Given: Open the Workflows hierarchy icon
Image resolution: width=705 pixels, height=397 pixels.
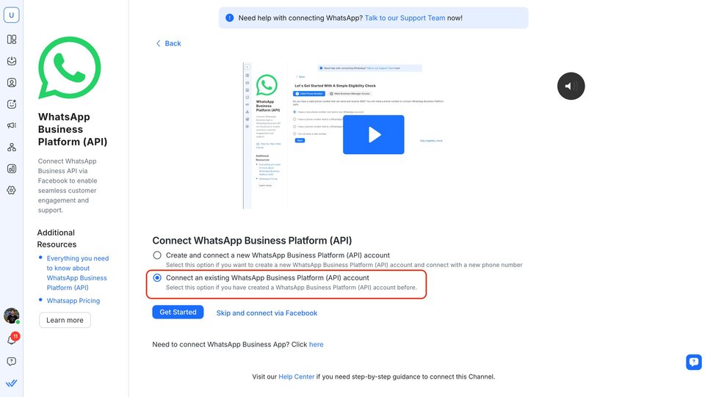Looking at the screenshot, I should (12, 147).
